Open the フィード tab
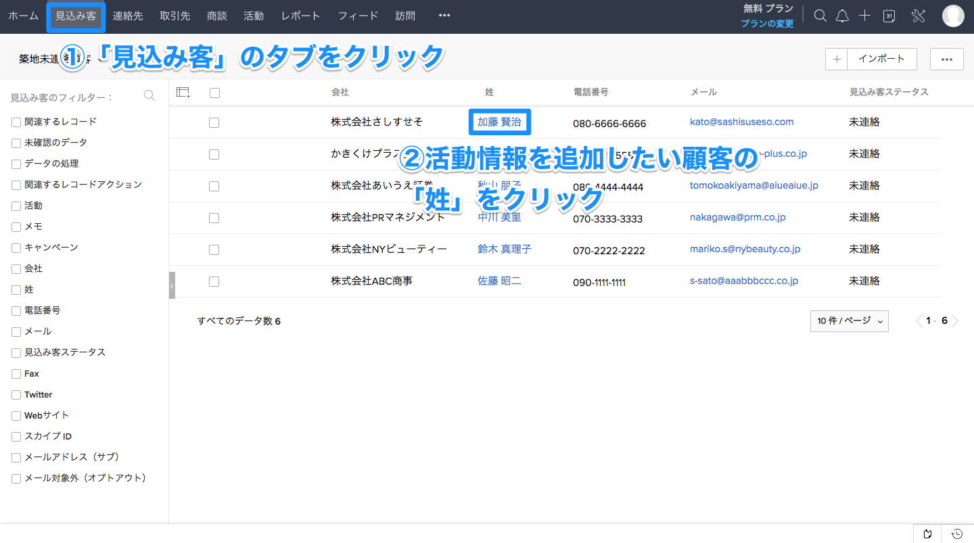 [358, 16]
